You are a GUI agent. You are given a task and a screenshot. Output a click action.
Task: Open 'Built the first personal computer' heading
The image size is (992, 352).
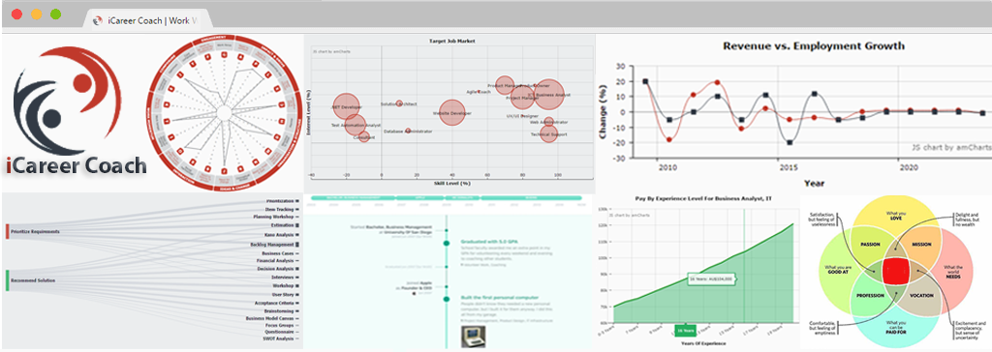(500, 297)
